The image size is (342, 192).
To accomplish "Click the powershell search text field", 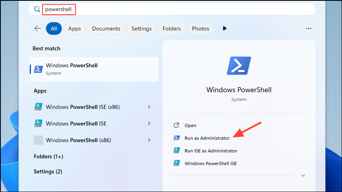I will coord(172,9).
